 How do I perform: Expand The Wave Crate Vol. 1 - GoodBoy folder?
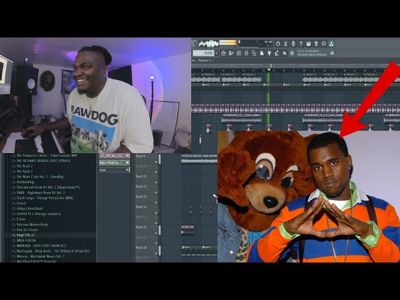(37, 176)
